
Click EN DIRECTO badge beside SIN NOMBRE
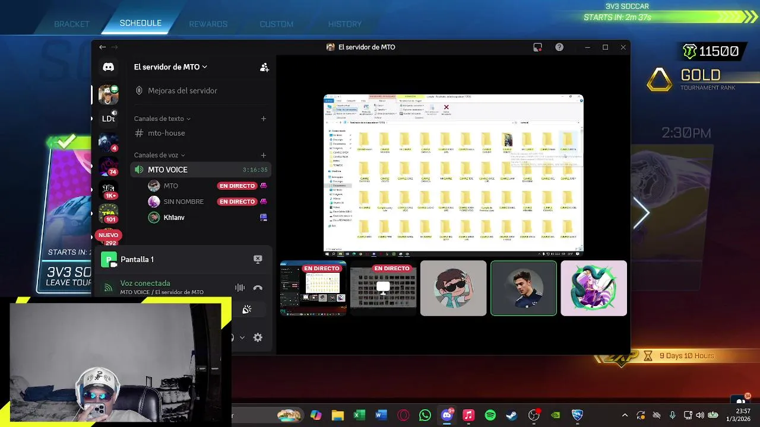(237, 202)
